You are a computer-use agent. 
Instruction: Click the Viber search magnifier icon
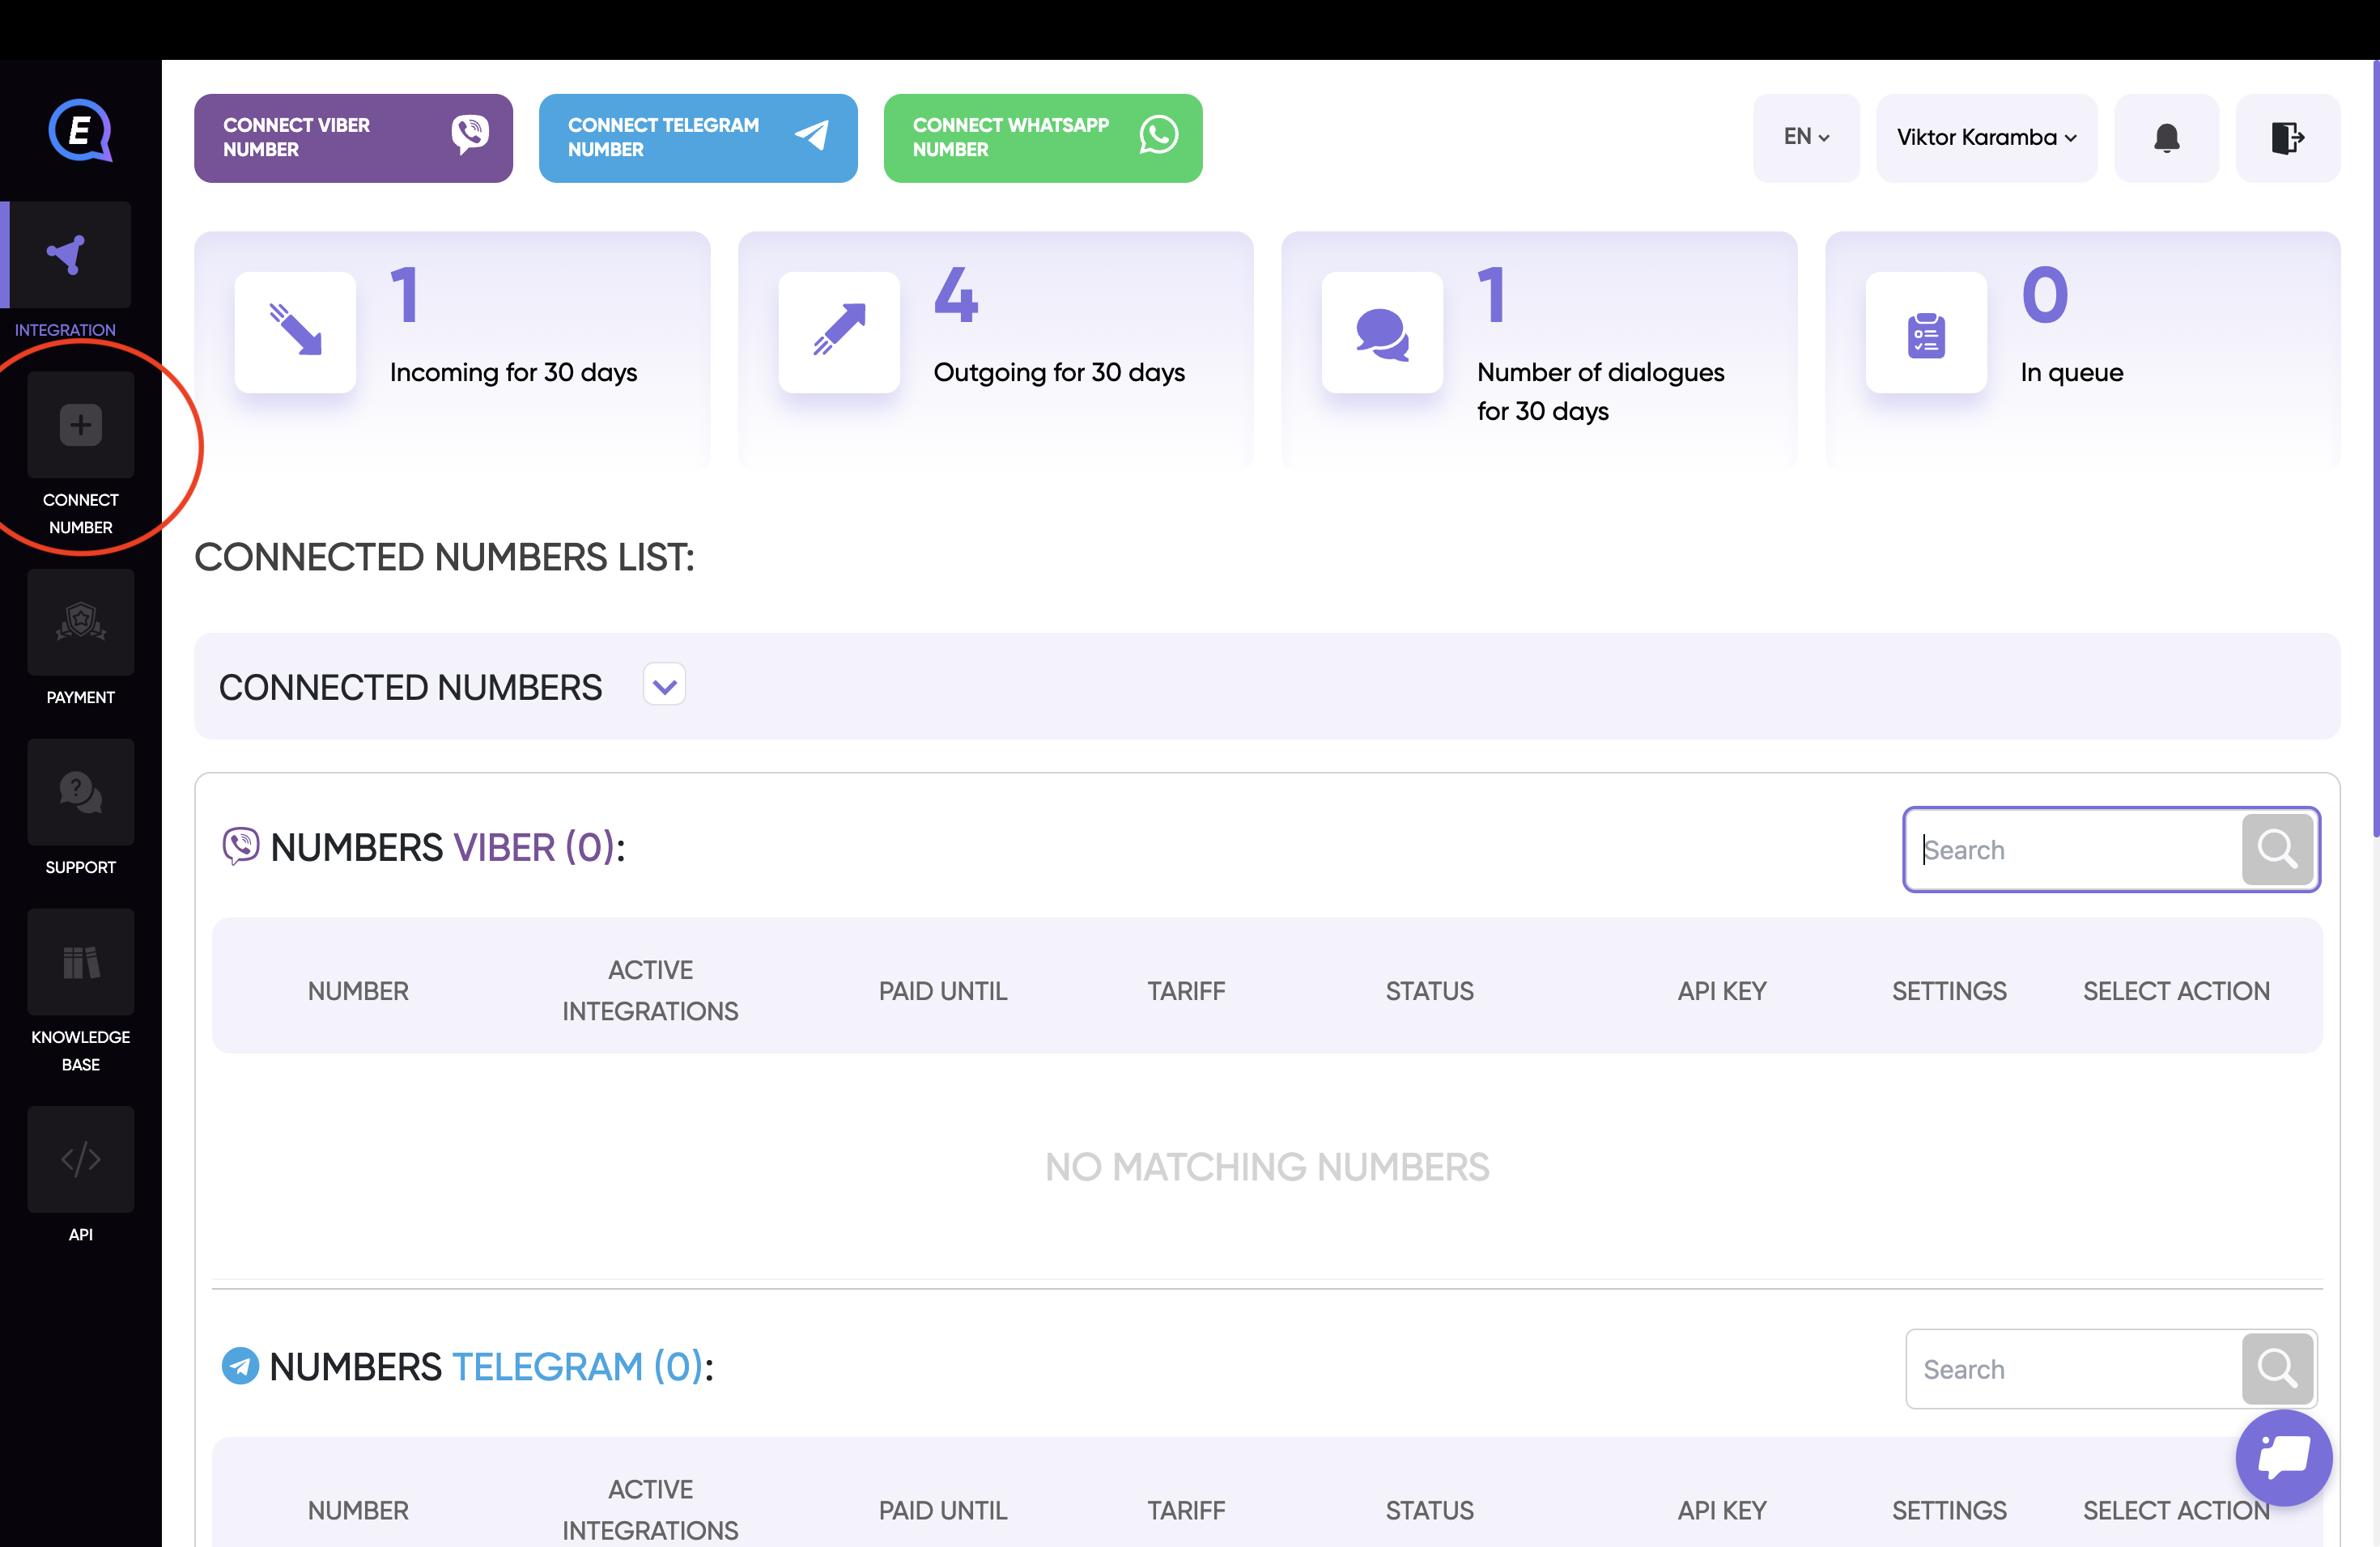[x=2276, y=850]
